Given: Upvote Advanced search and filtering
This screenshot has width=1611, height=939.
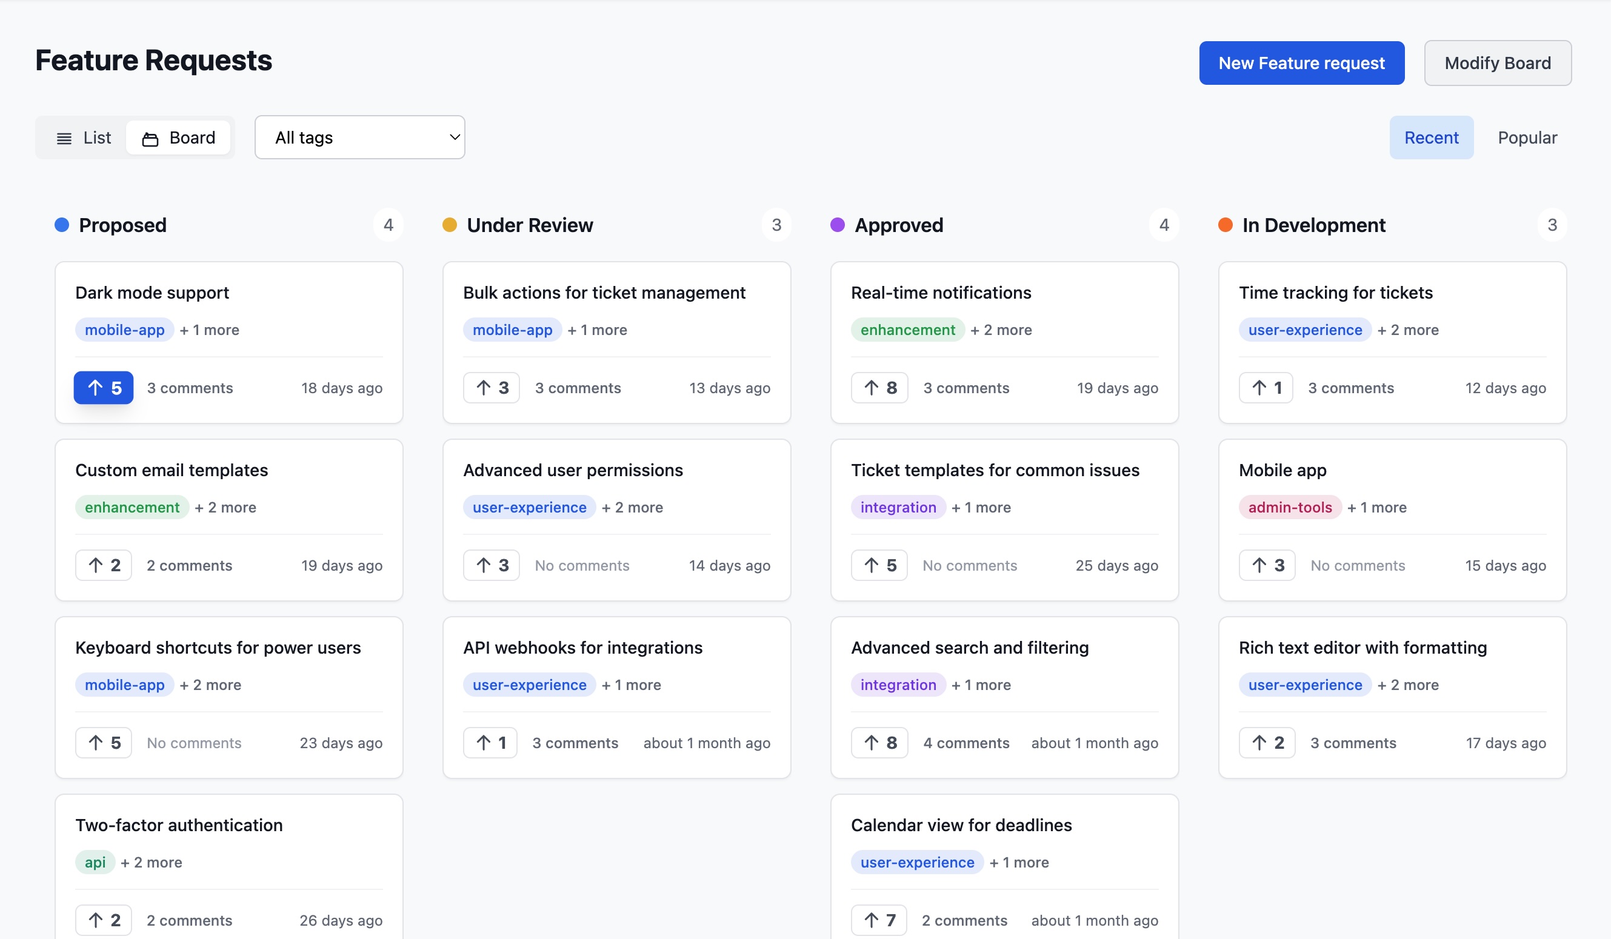Looking at the screenshot, I should coord(879,743).
